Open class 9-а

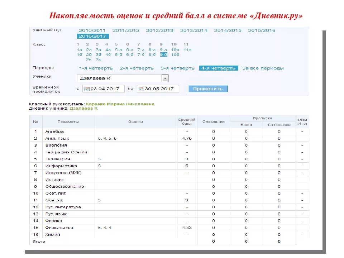tap(163, 50)
